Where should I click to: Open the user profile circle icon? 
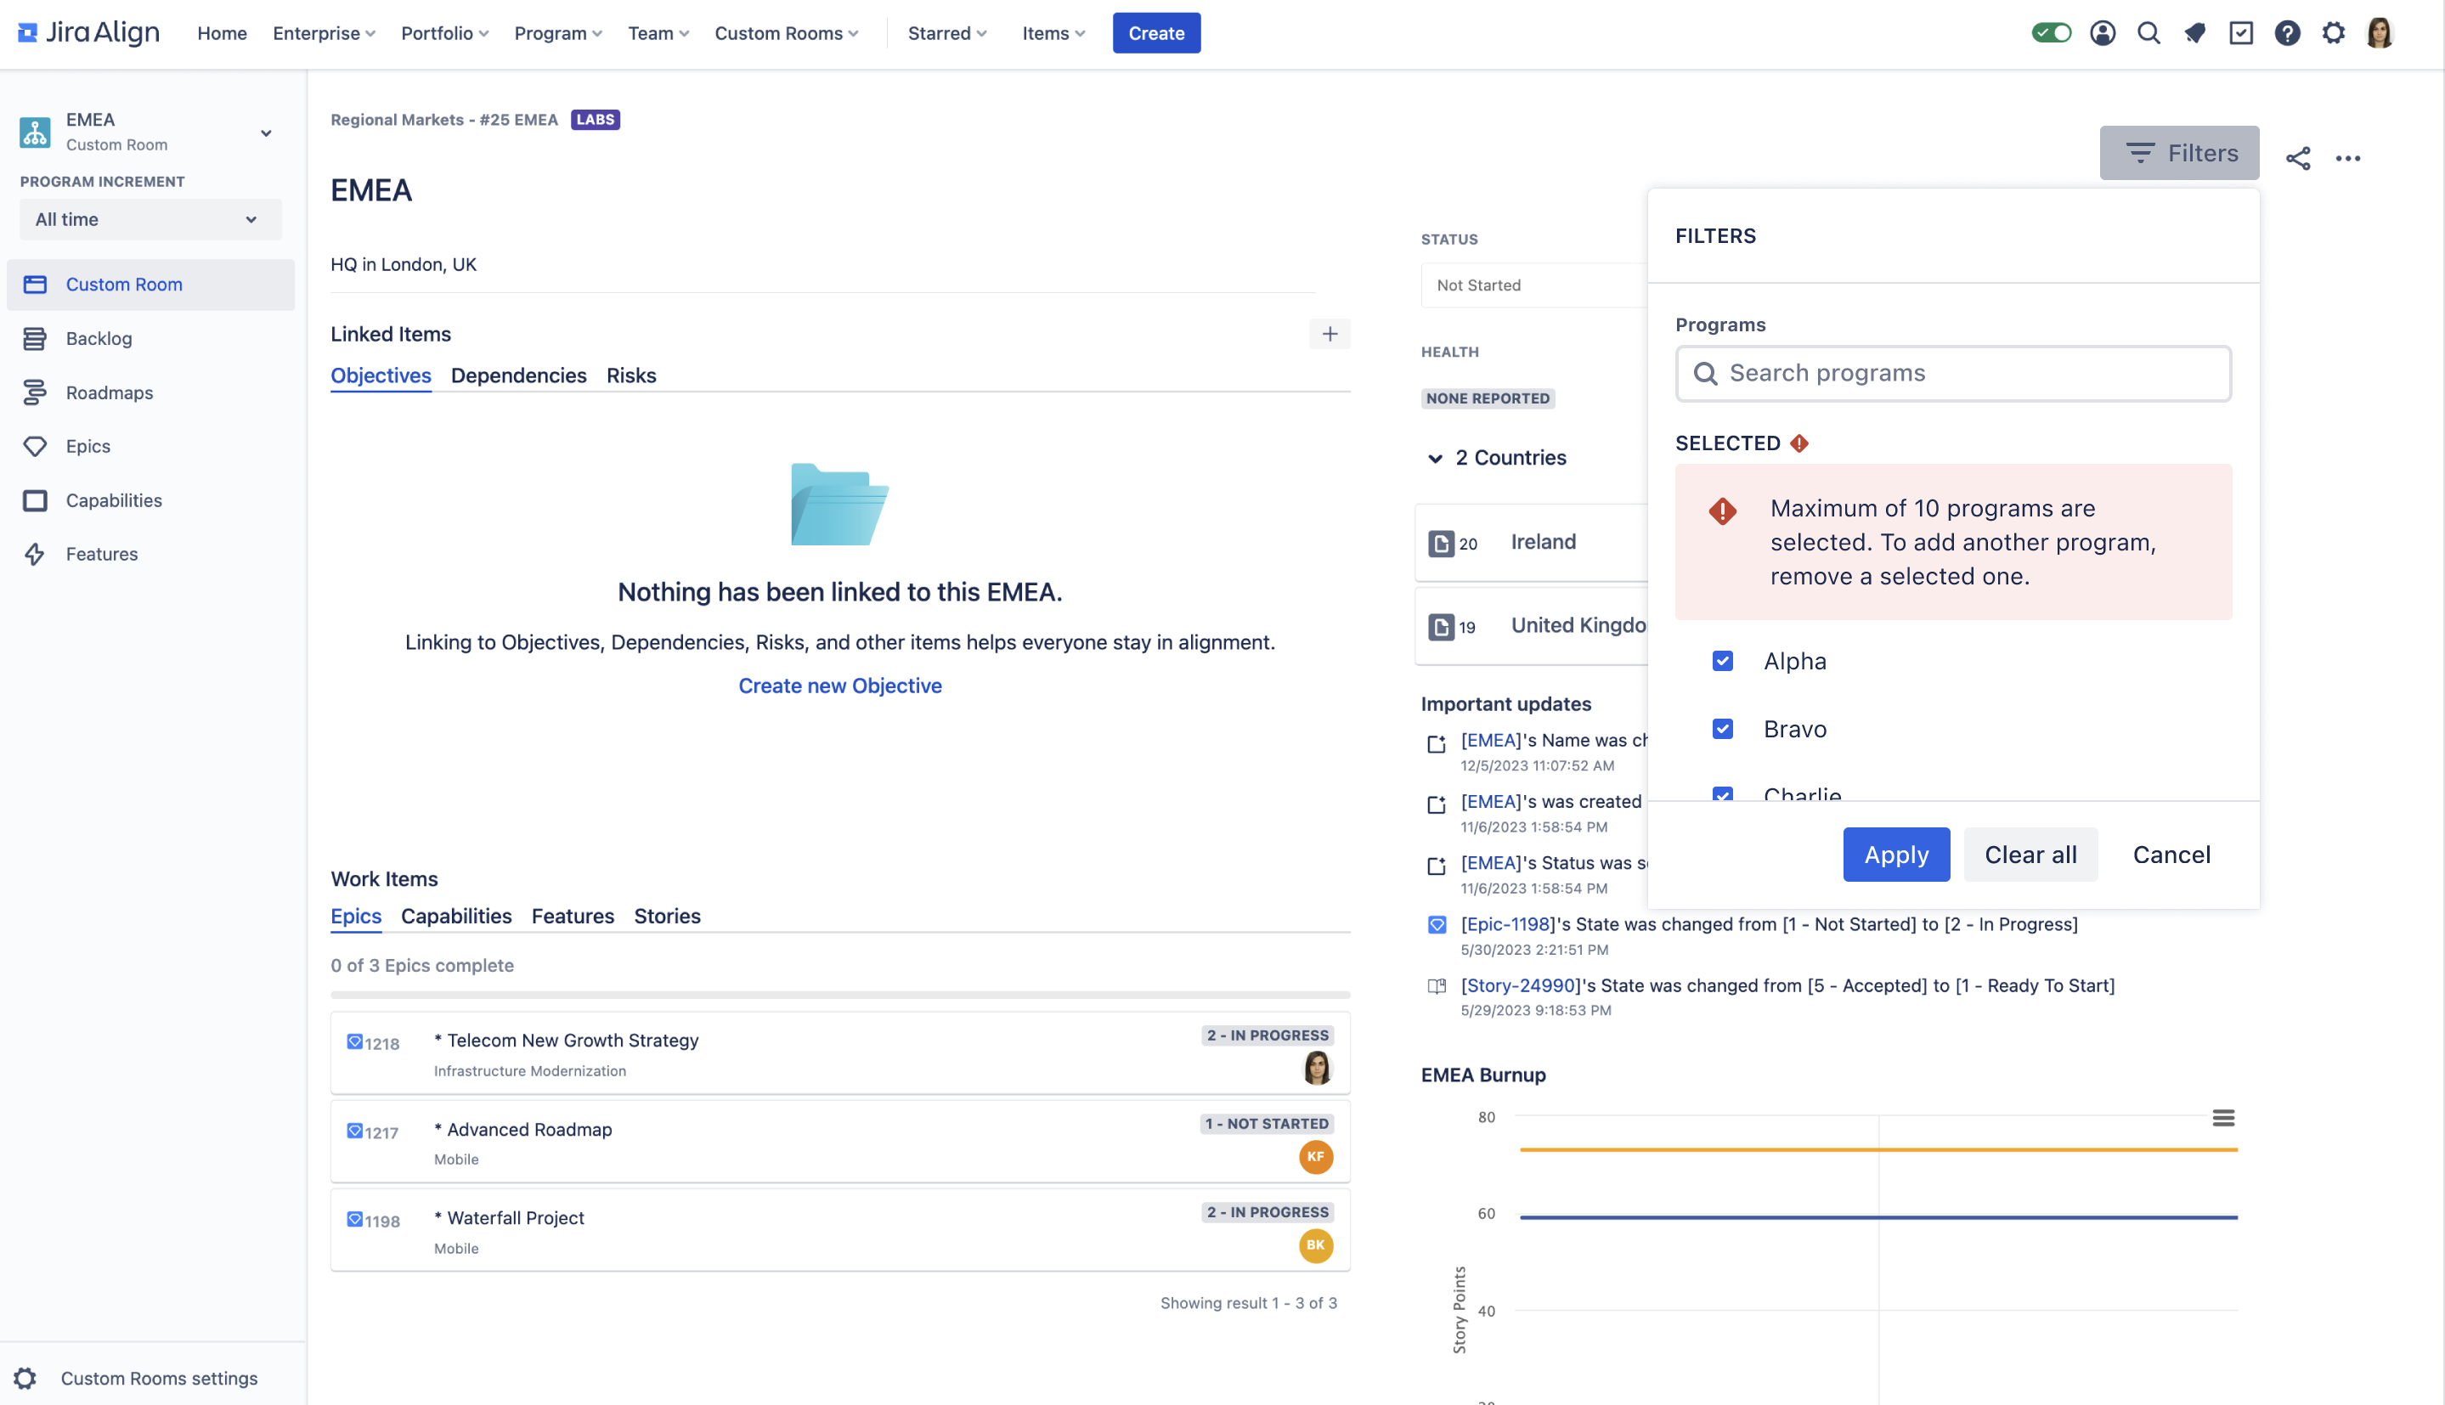coord(2103,33)
